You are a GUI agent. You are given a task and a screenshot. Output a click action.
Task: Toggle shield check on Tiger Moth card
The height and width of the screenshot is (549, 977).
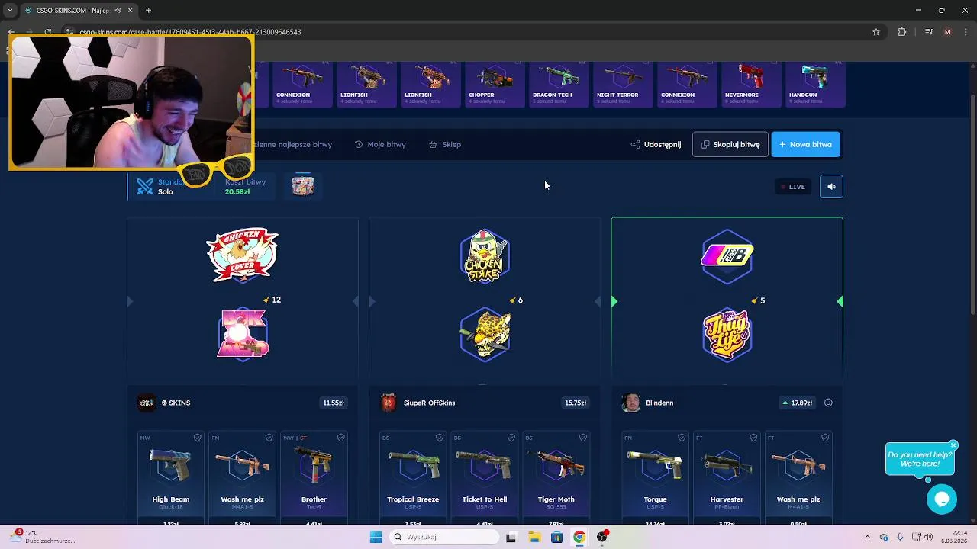(x=582, y=438)
